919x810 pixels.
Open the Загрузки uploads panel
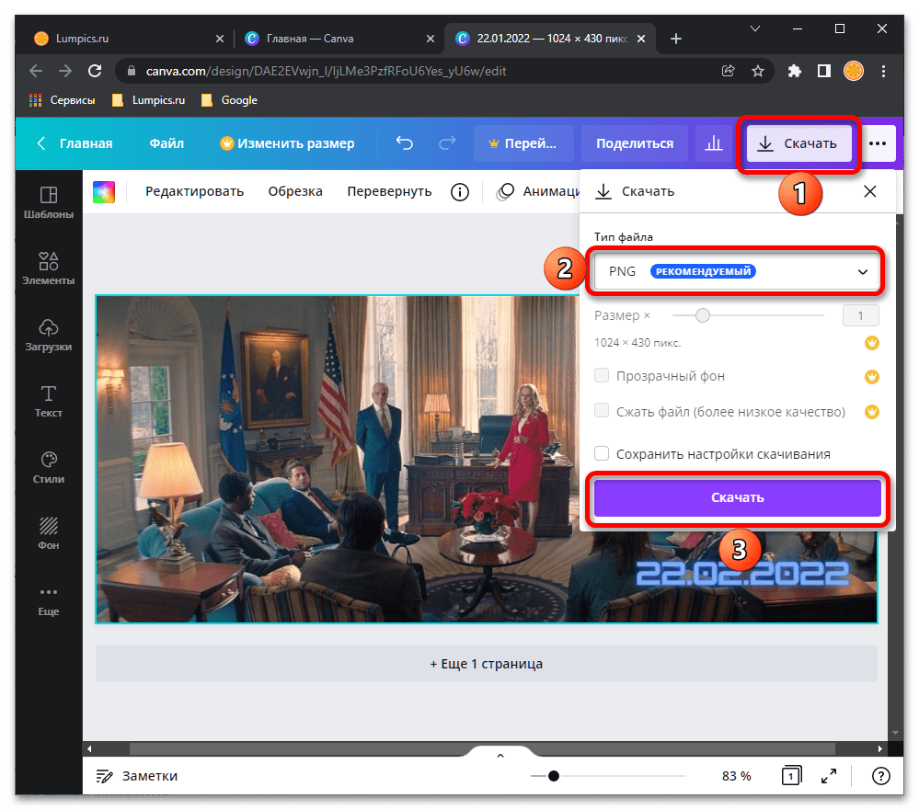click(x=49, y=335)
